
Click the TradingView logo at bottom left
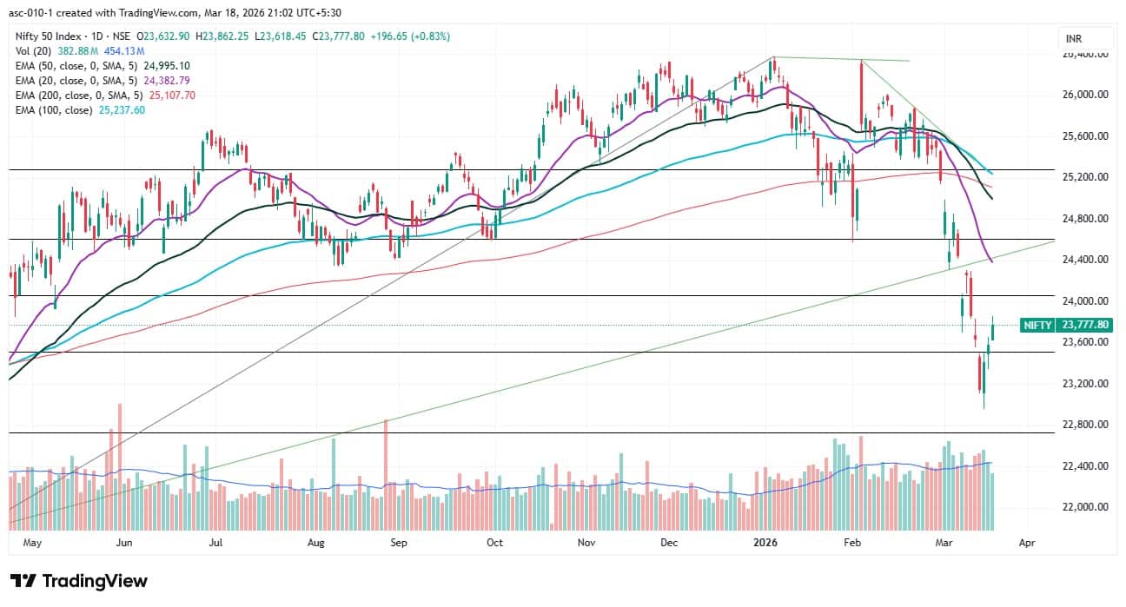(78, 581)
